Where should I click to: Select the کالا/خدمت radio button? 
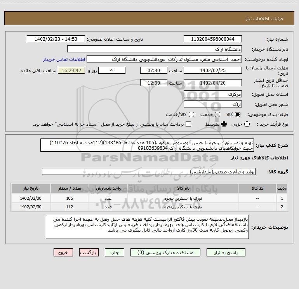(x=191, y=114)
